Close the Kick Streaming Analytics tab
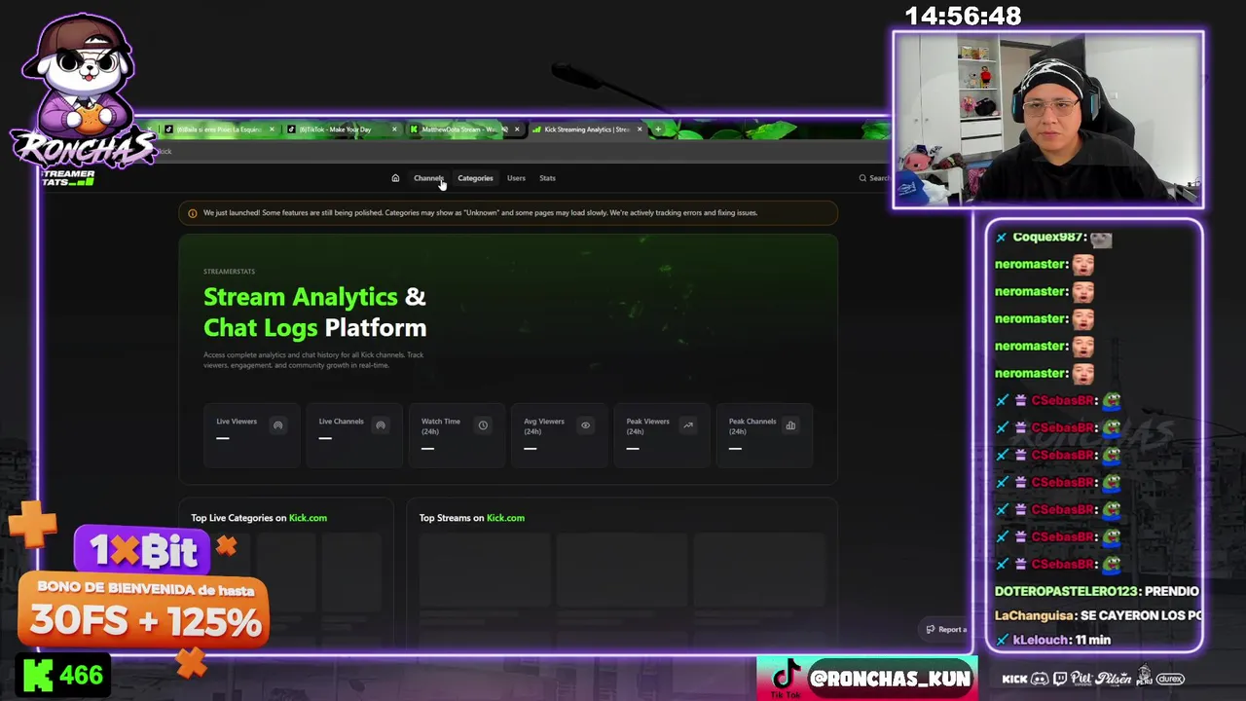This screenshot has width=1246, height=701. click(x=640, y=129)
